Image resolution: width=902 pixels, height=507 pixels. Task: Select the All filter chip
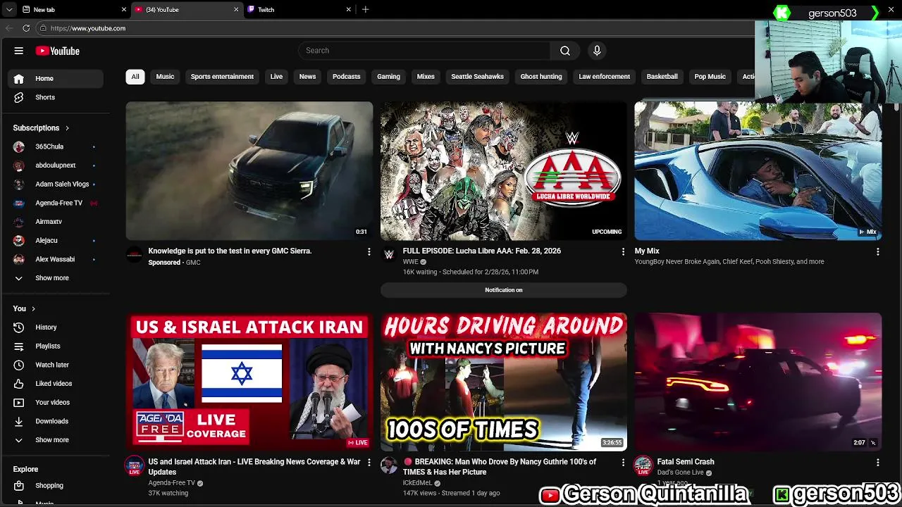tap(135, 77)
